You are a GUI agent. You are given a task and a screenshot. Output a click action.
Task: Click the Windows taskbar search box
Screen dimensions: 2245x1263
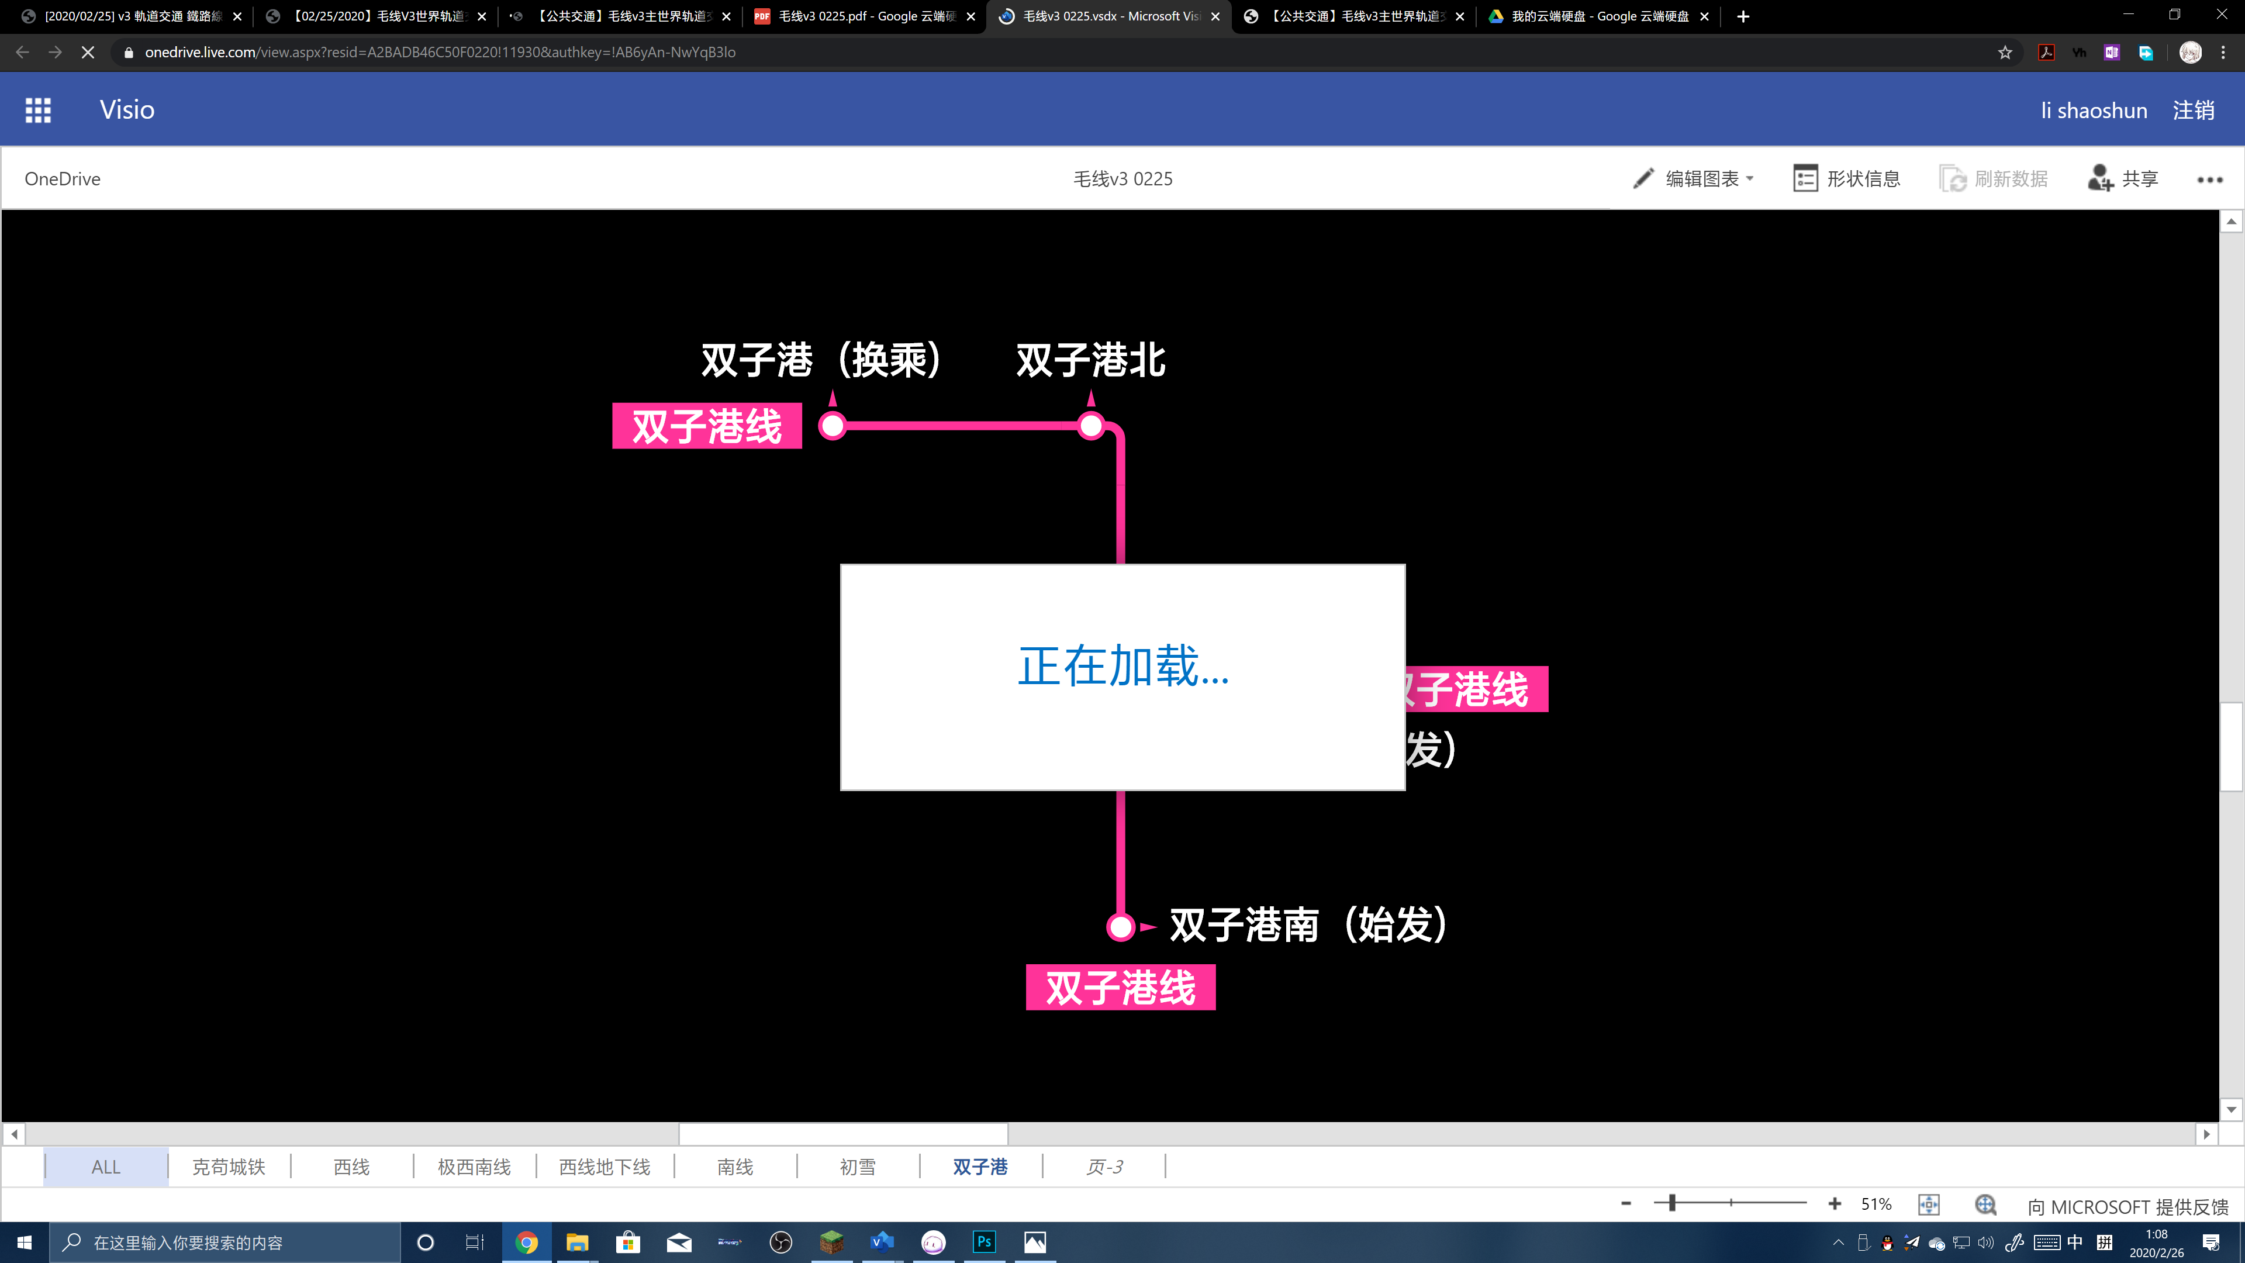225,1242
